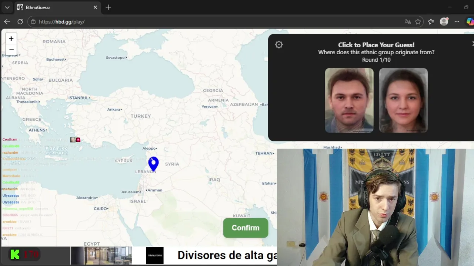Image resolution: width=474 pixels, height=266 pixels.
Task: Click chat username loli271
Action: (8, 228)
